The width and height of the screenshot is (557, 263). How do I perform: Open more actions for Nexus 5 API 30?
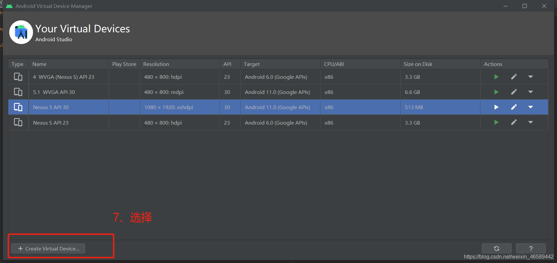point(531,107)
